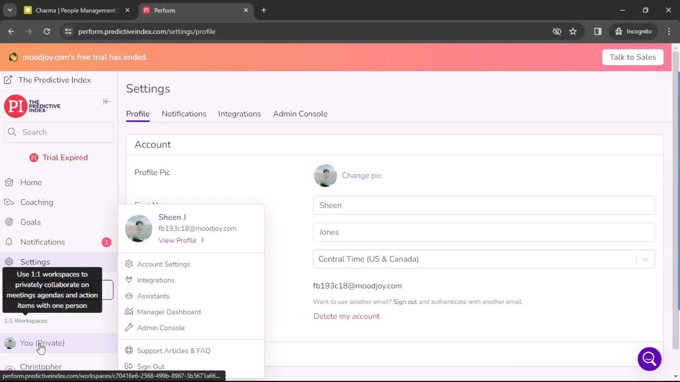
Task: Click the Trial Expired label
Action: coord(59,158)
